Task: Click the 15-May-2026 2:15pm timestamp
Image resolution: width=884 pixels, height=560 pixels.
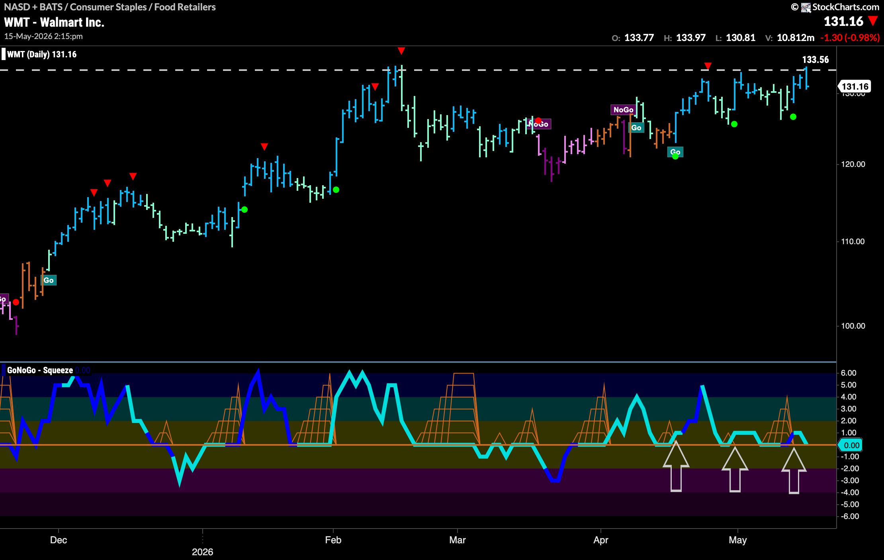Action: pos(43,36)
